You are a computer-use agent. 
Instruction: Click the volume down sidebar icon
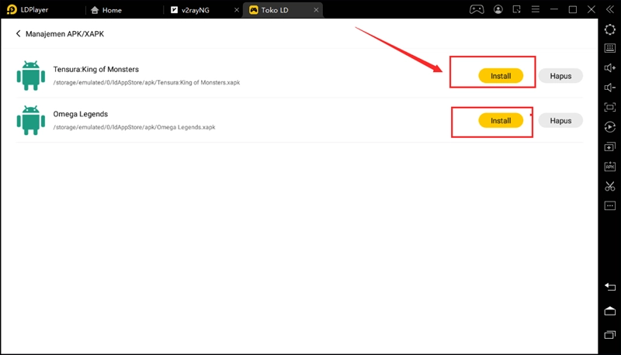(x=610, y=88)
